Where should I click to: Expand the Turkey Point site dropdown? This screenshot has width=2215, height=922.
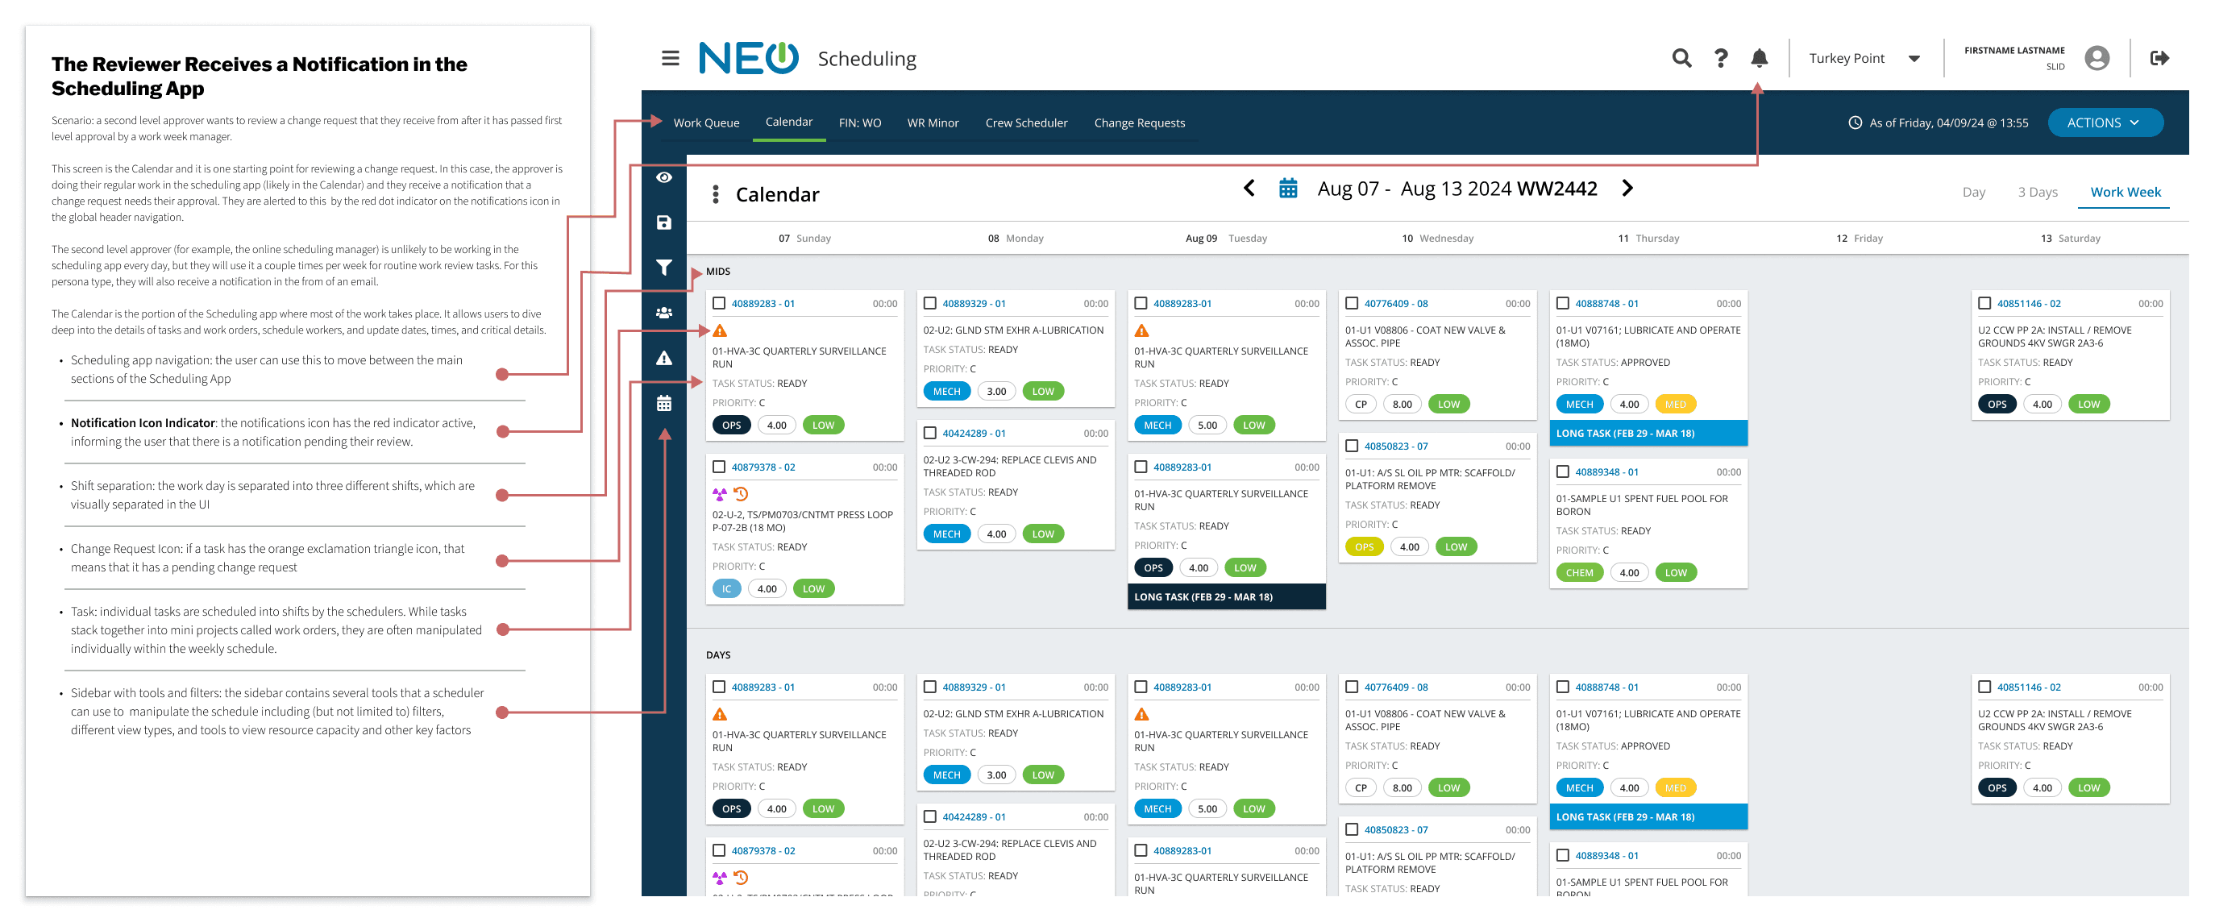point(1914,59)
